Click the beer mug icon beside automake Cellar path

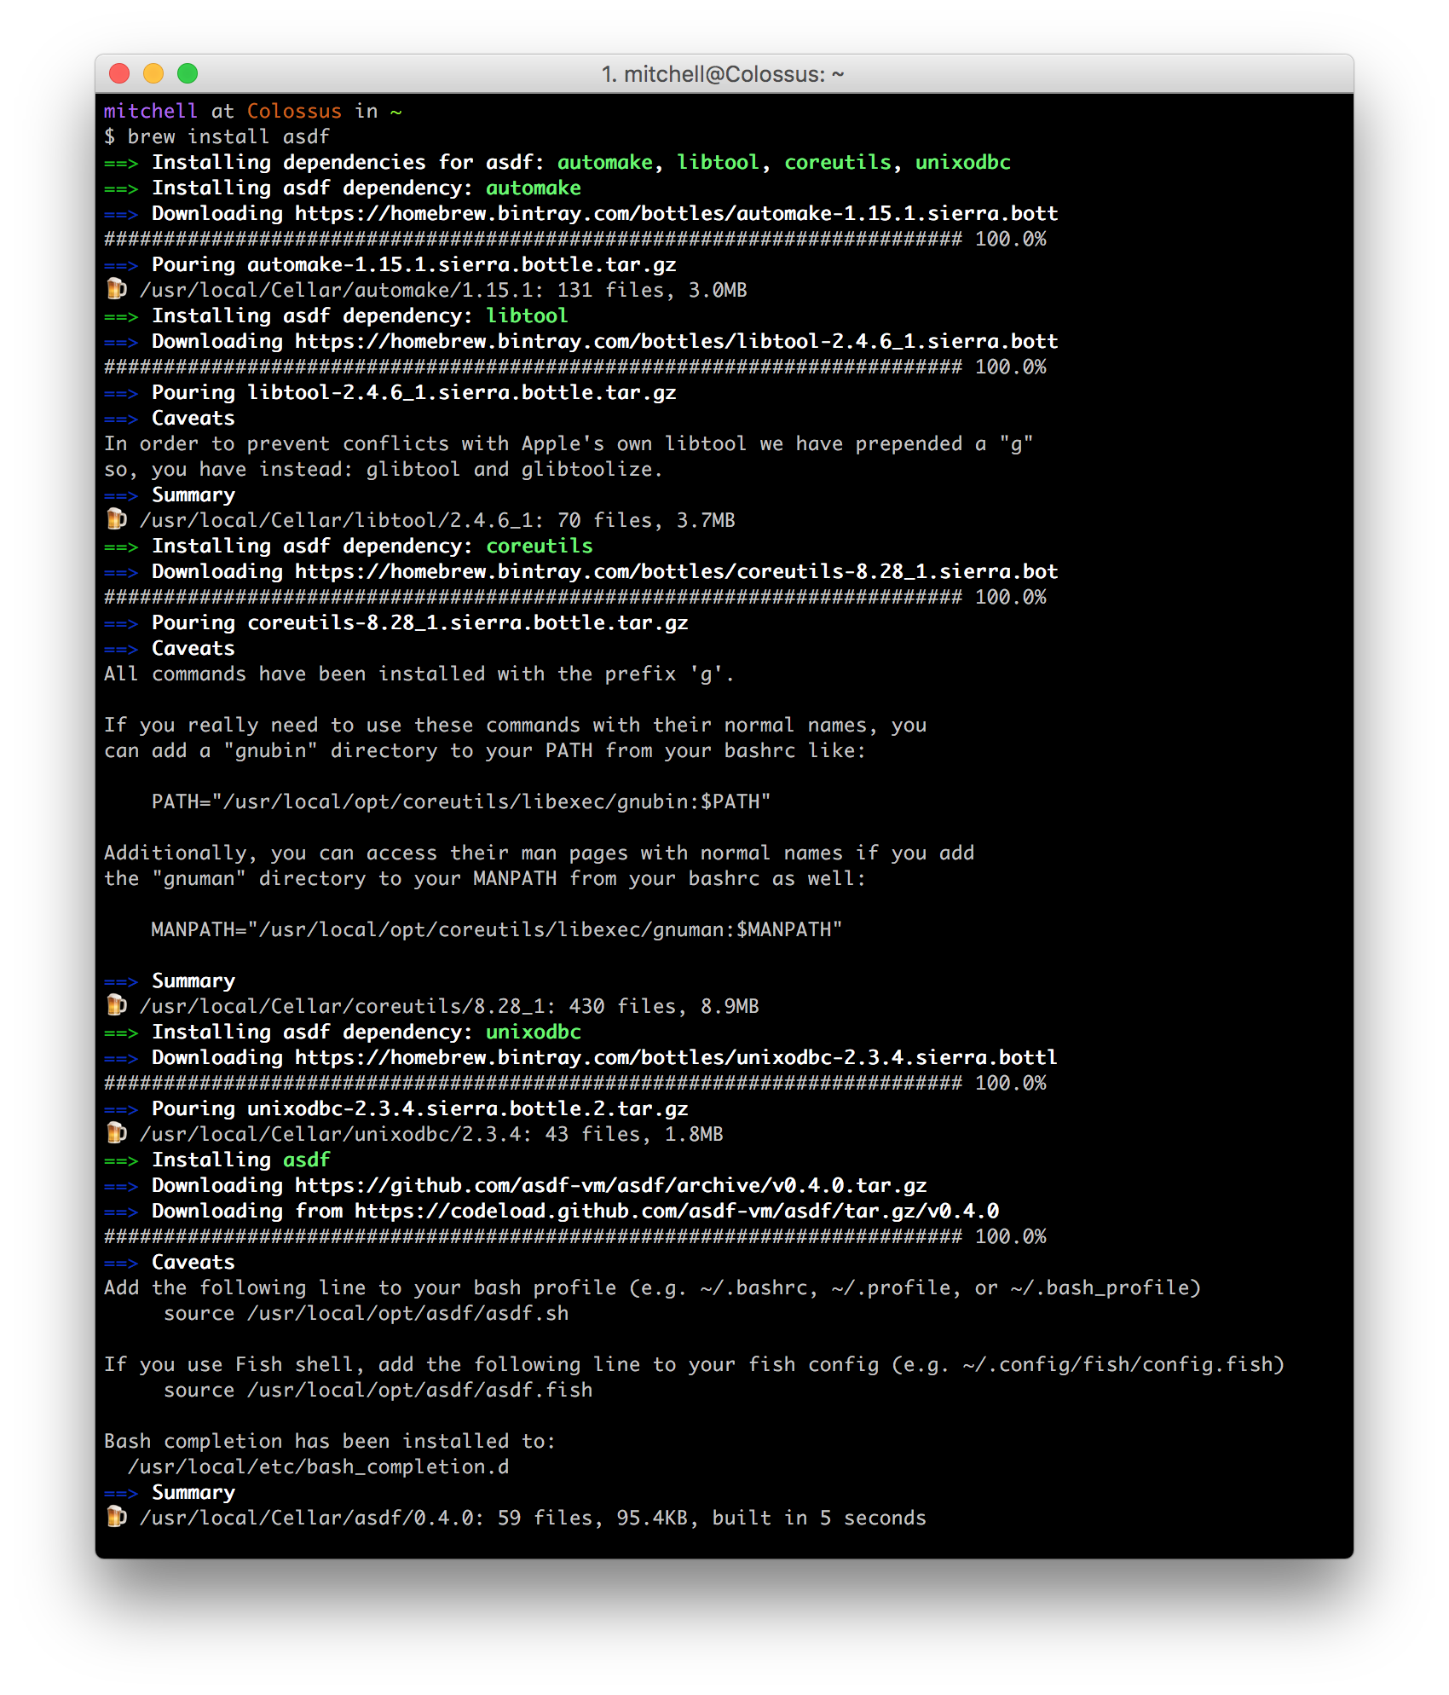point(116,289)
